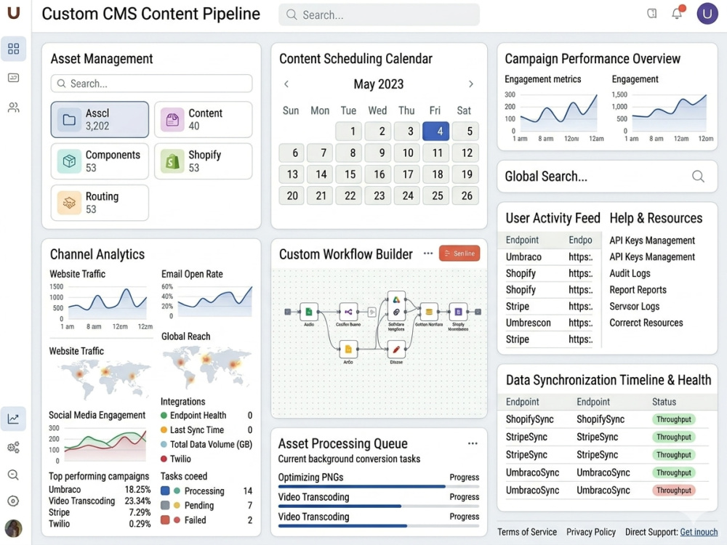Click the red Failed color swatch
This screenshot has height=545, width=727.
pyautogui.click(x=165, y=520)
